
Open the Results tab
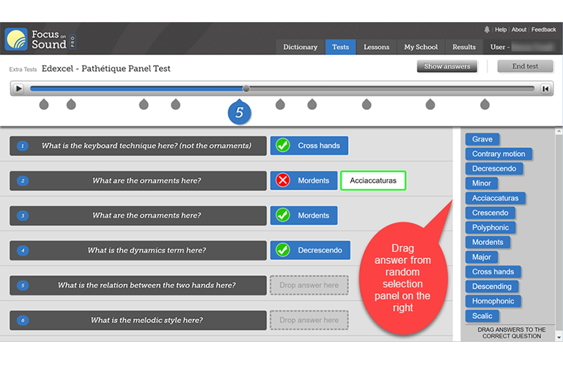[463, 47]
